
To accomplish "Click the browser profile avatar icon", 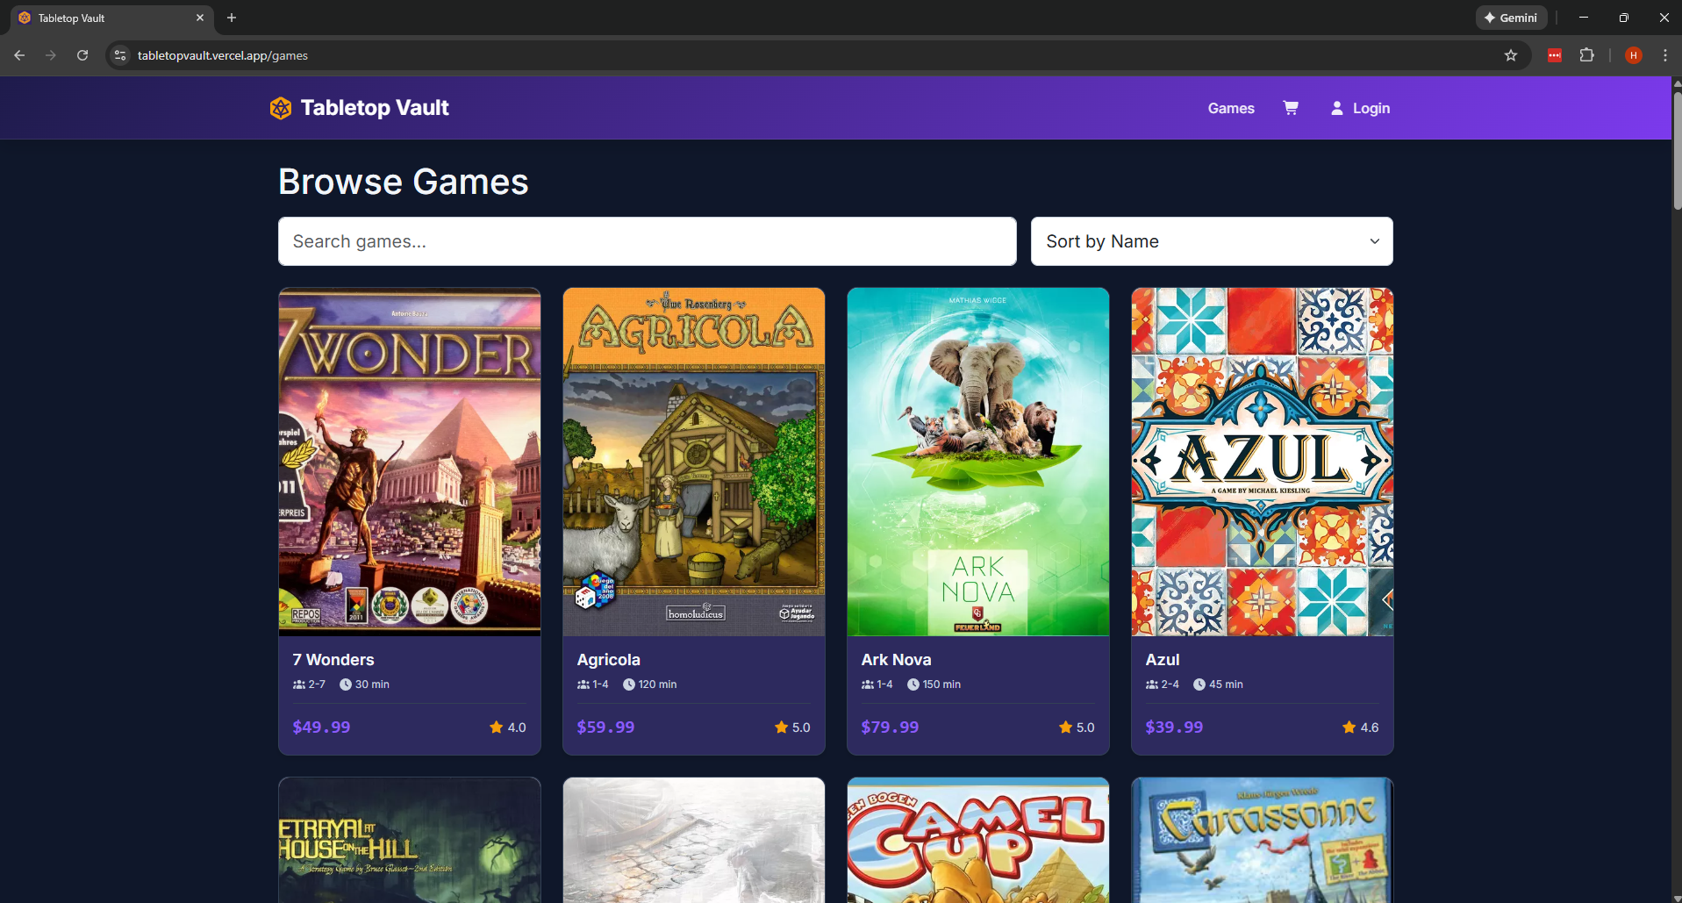I will tap(1633, 55).
